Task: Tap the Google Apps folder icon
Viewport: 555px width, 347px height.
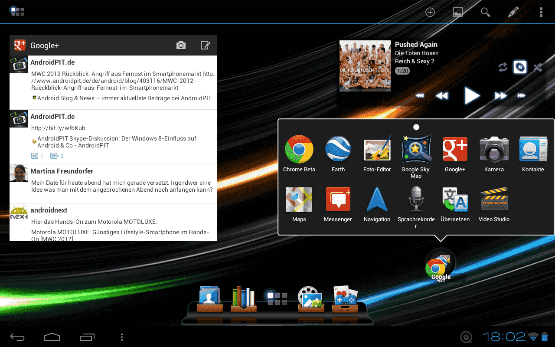Action: (x=441, y=265)
